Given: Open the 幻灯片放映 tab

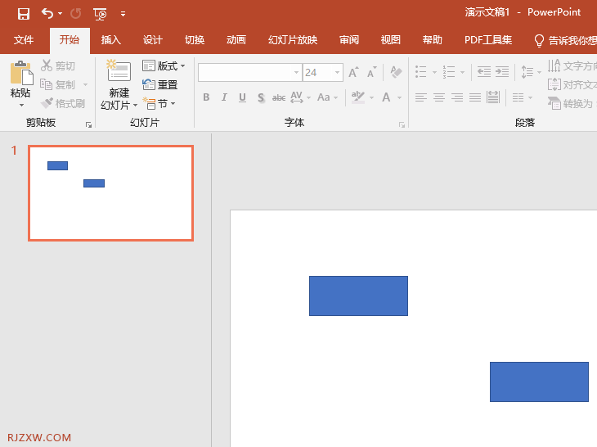Looking at the screenshot, I should (x=293, y=40).
